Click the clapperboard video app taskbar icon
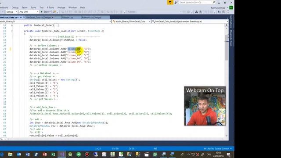281x158 pixels. 146,154
